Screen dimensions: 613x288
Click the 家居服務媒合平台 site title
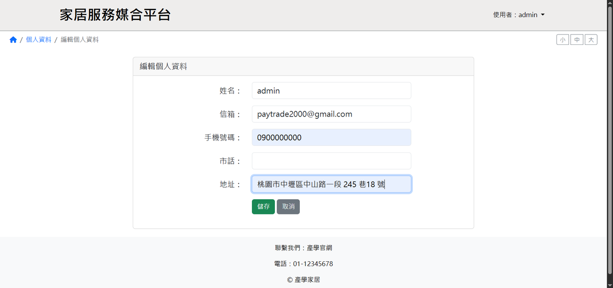[115, 15]
